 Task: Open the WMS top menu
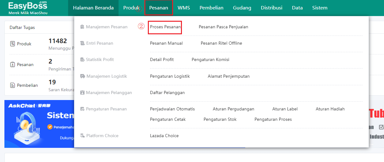tap(184, 8)
